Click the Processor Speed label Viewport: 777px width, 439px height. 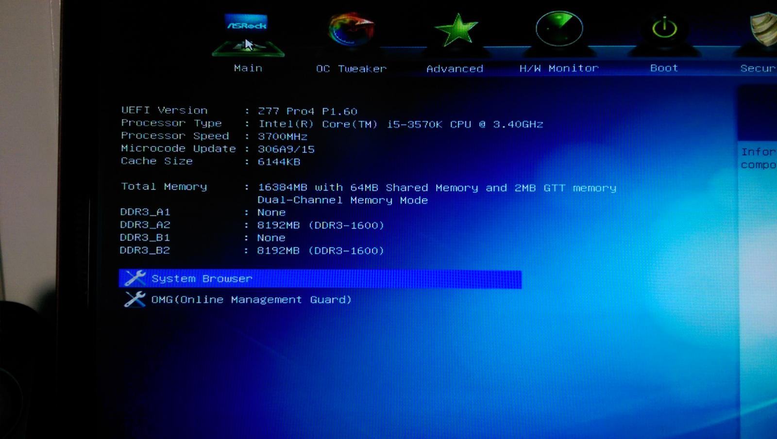coord(175,136)
